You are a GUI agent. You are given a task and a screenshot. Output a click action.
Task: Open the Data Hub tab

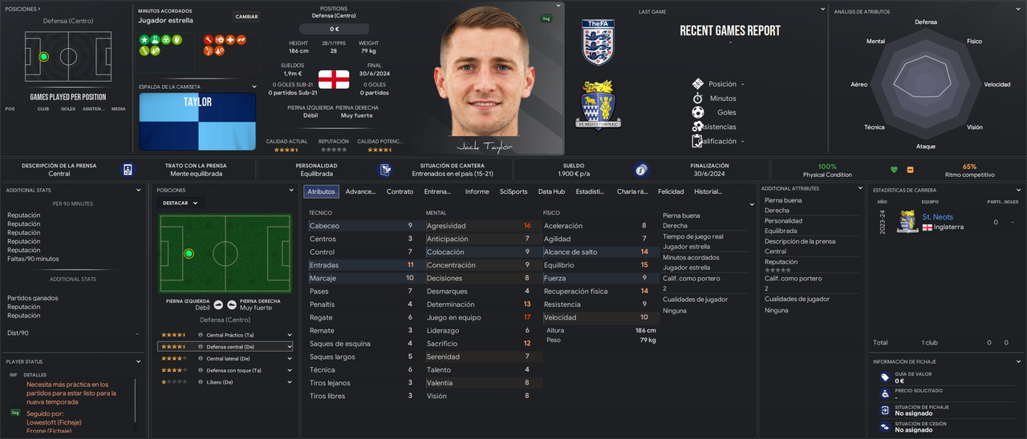pyautogui.click(x=551, y=191)
